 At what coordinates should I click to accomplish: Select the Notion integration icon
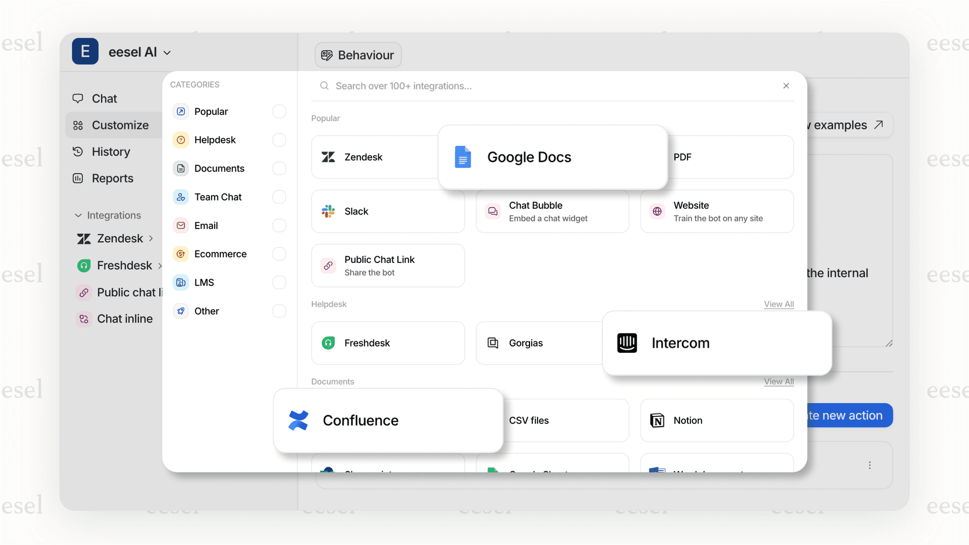(x=656, y=420)
